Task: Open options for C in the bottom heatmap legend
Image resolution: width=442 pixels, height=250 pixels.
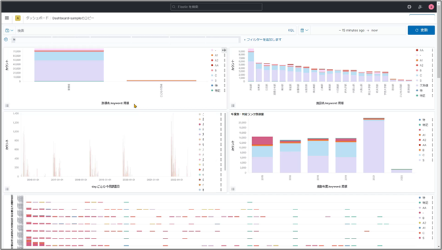Action: click(432, 233)
